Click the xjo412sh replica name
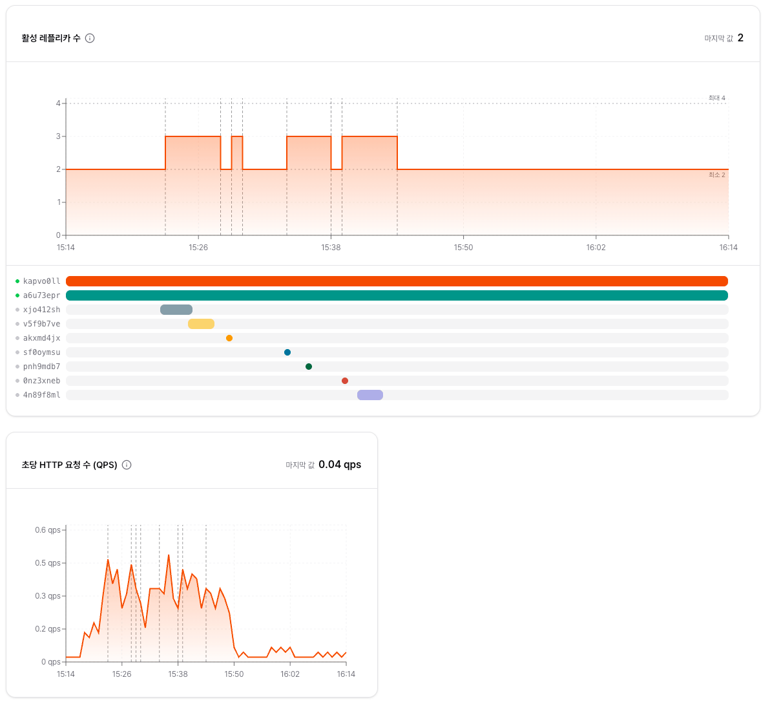 42,310
